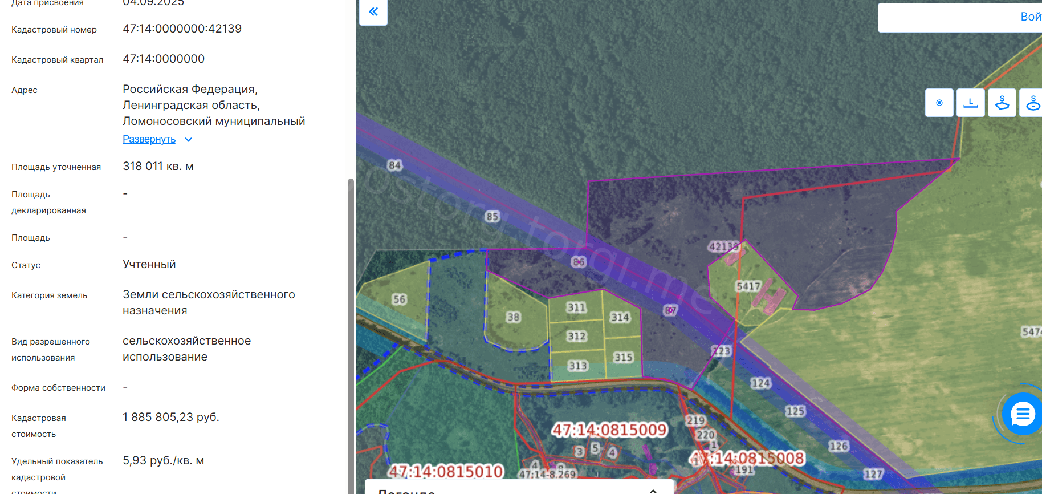Select the polygon area (S) measurement tool
This screenshot has width=1042, height=494.
[1002, 103]
